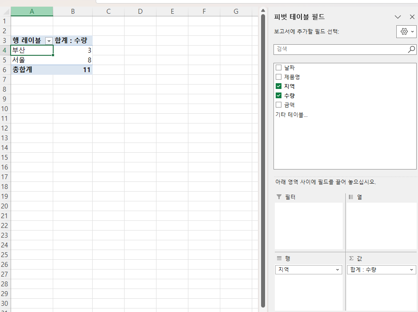Click the worksheet vertical scrollbar thumb
418x312 pixels.
(263, 160)
